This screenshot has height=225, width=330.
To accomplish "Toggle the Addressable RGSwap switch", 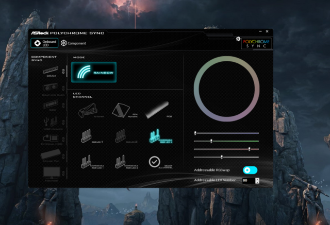I will coord(250,170).
